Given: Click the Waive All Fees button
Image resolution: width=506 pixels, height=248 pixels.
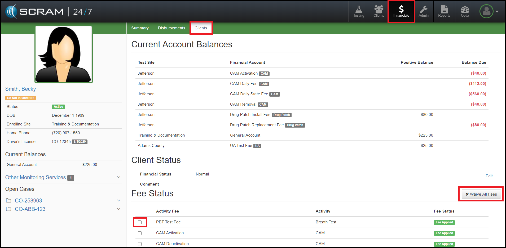Looking at the screenshot, I should pos(481,194).
